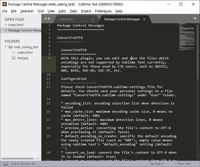Open the Preferences menu
The width and height of the screenshot is (200, 167).
coord(103,11)
